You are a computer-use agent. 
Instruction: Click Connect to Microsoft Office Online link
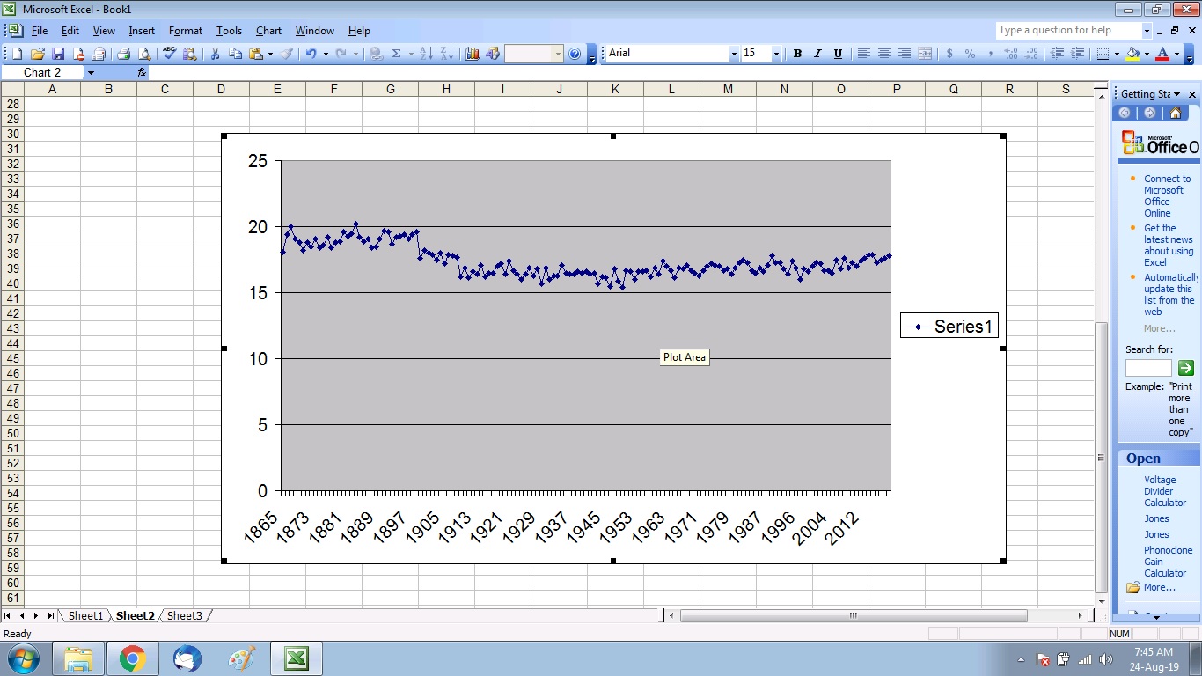pyautogui.click(x=1167, y=195)
